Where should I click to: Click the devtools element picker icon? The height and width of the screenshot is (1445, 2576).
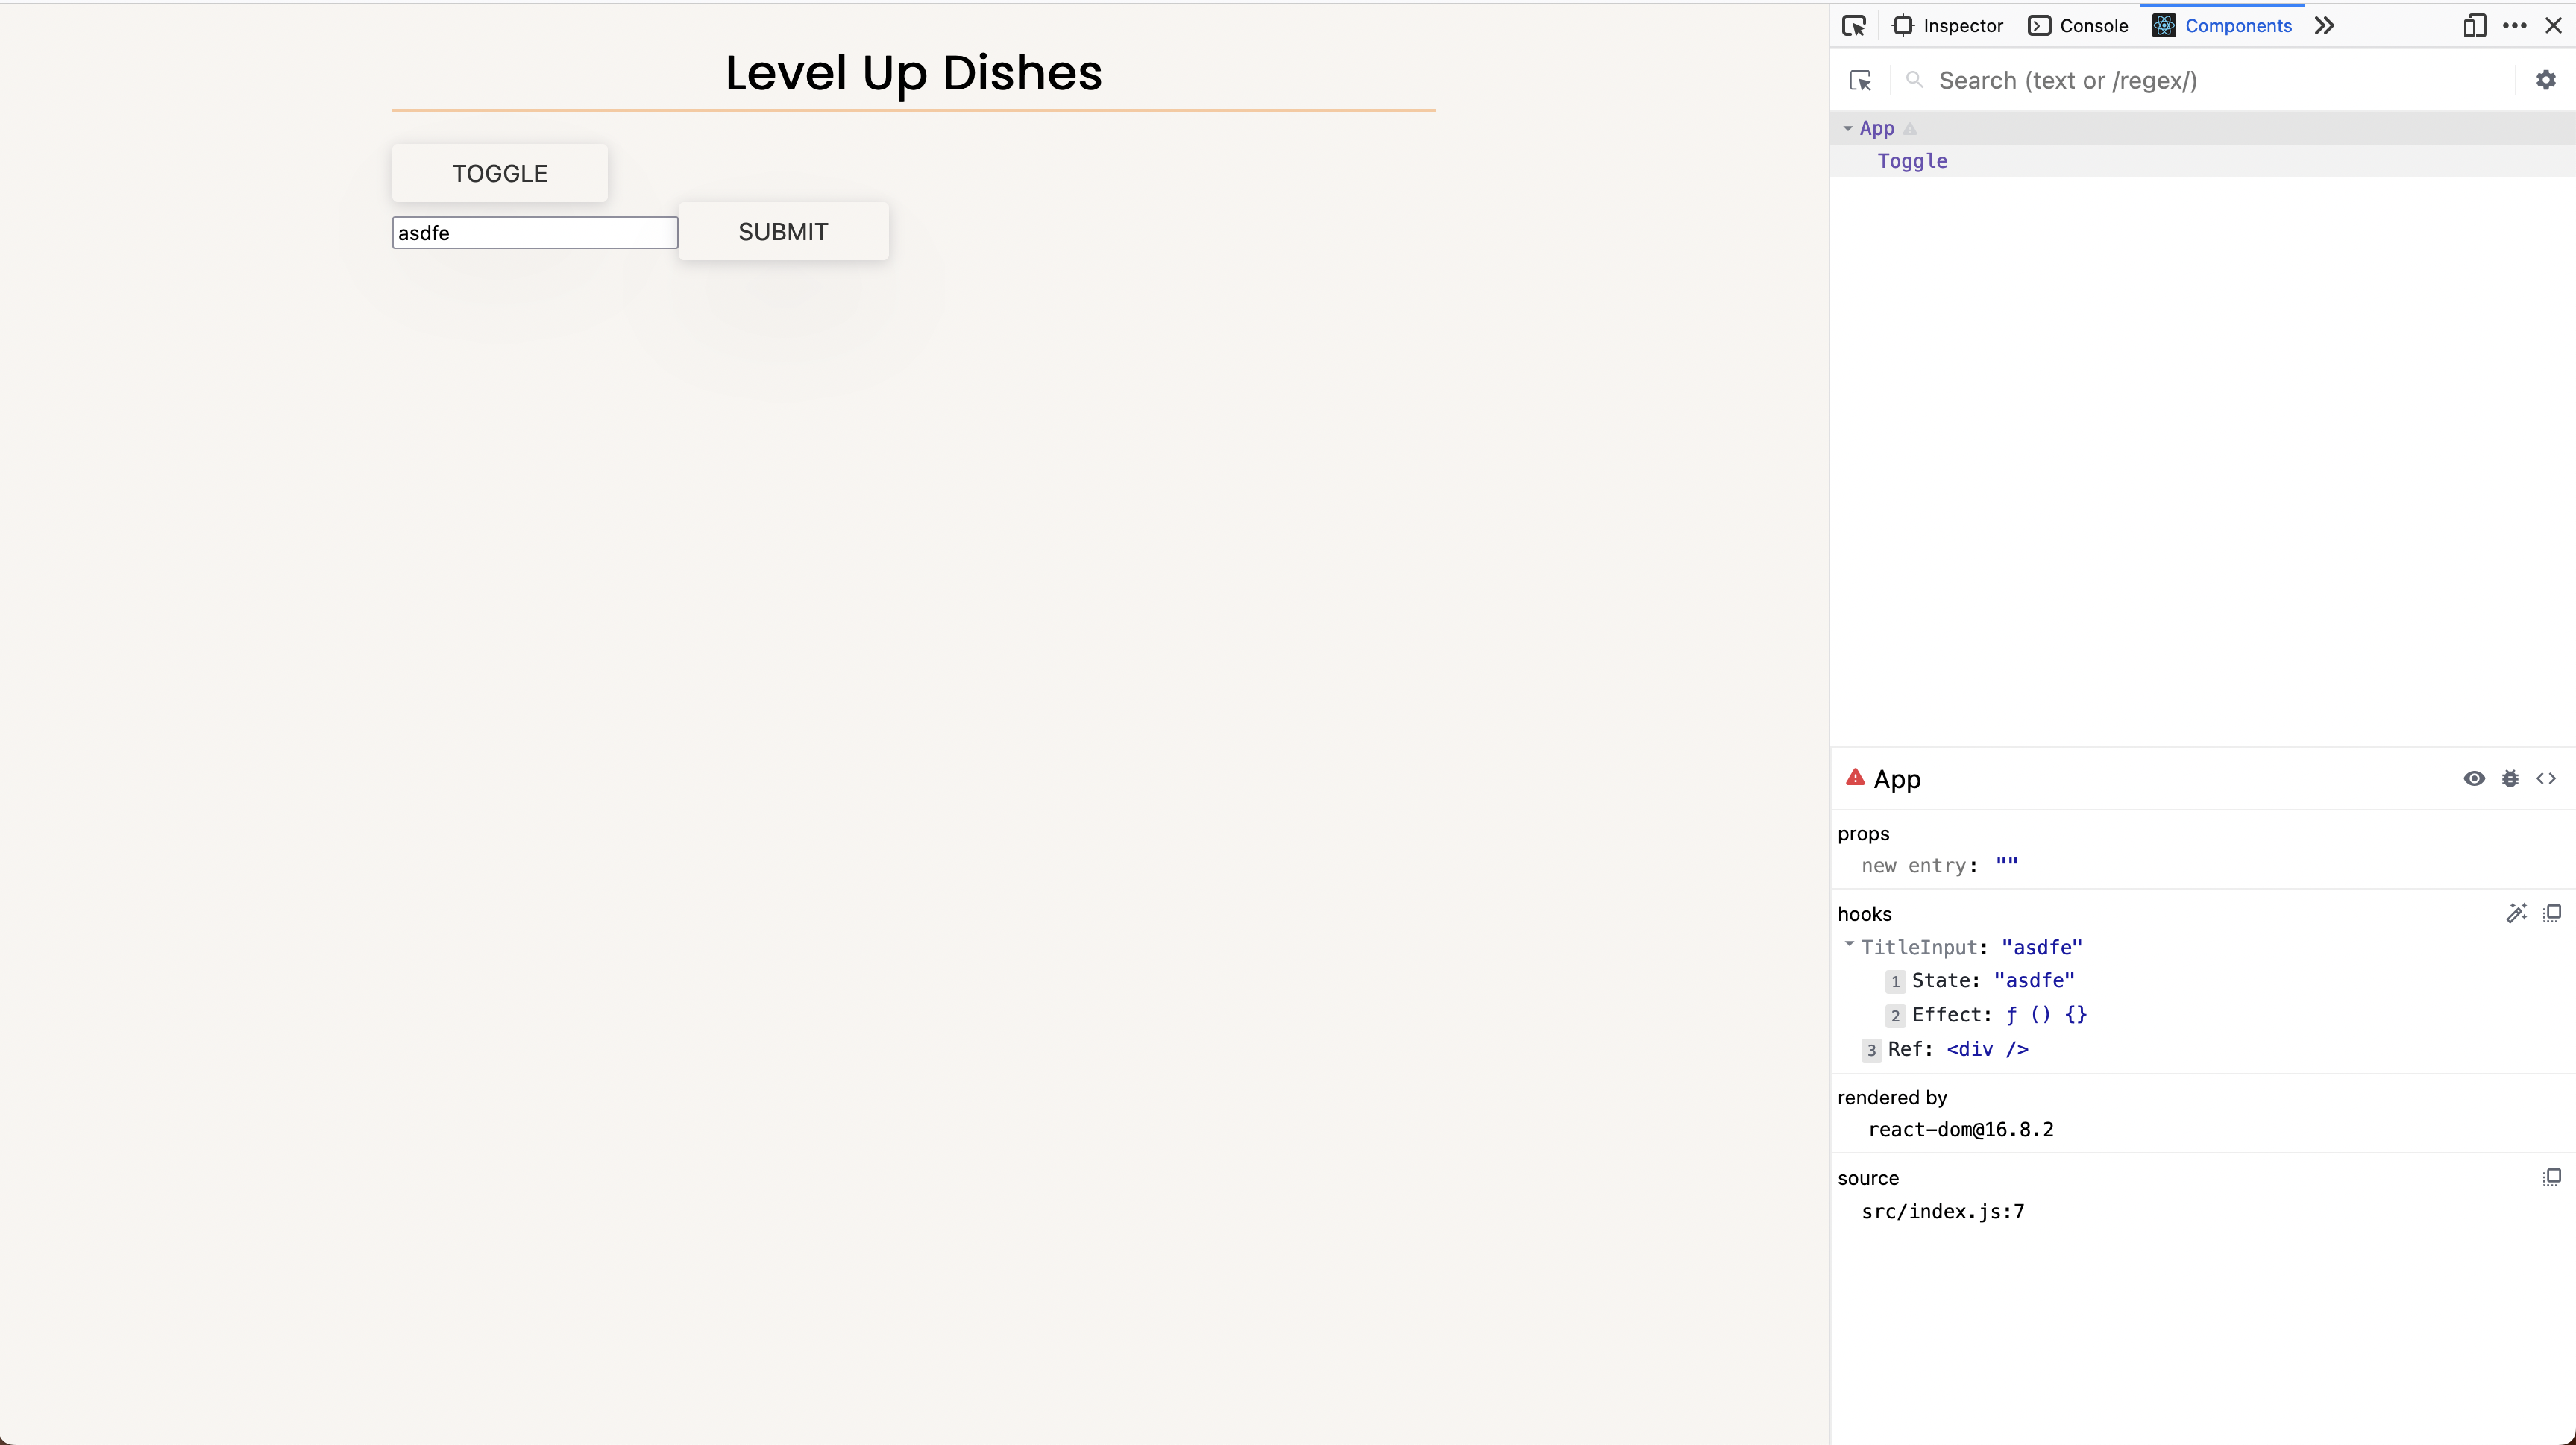(x=1854, y=26)
